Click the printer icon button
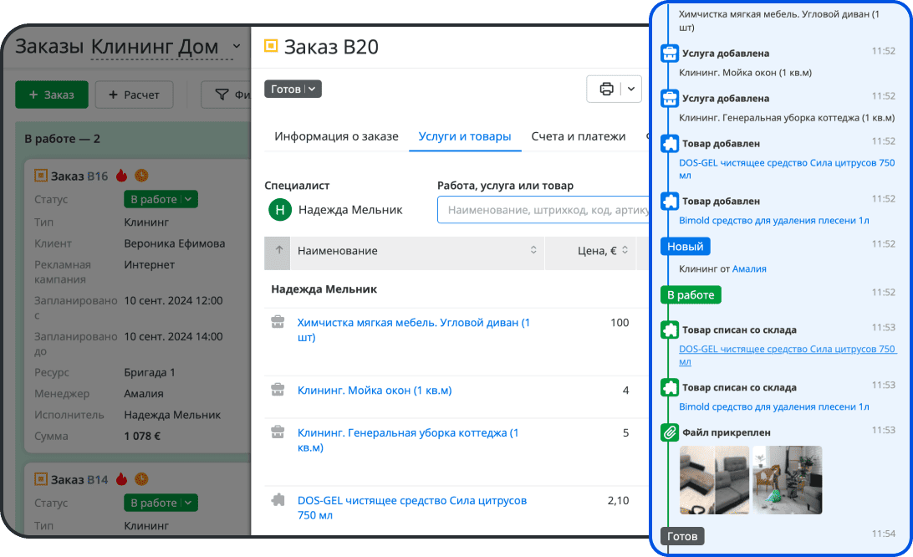 tap(606, 89)
